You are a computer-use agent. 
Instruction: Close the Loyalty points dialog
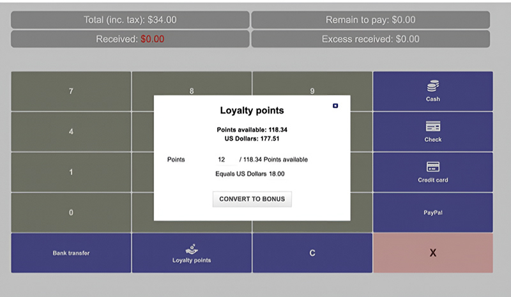point(335,105)
